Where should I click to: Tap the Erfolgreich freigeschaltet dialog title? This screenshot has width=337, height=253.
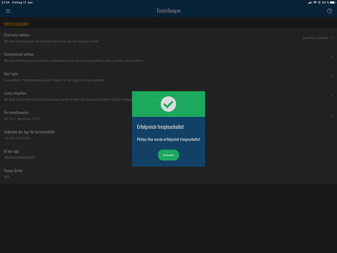pos(160,126)
